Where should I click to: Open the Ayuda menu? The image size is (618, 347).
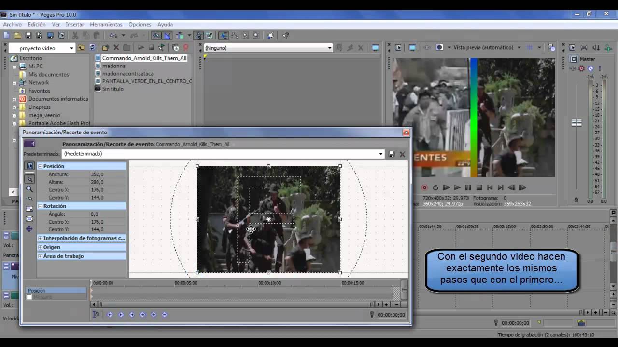(x=165, y=24)
